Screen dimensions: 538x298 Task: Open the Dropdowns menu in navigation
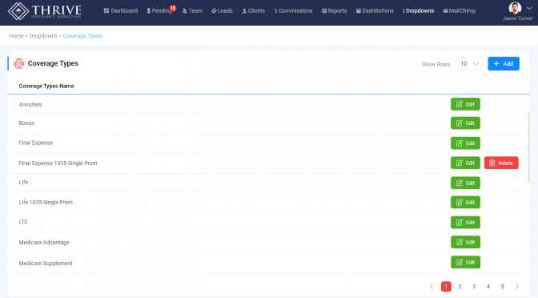[418, 11]
